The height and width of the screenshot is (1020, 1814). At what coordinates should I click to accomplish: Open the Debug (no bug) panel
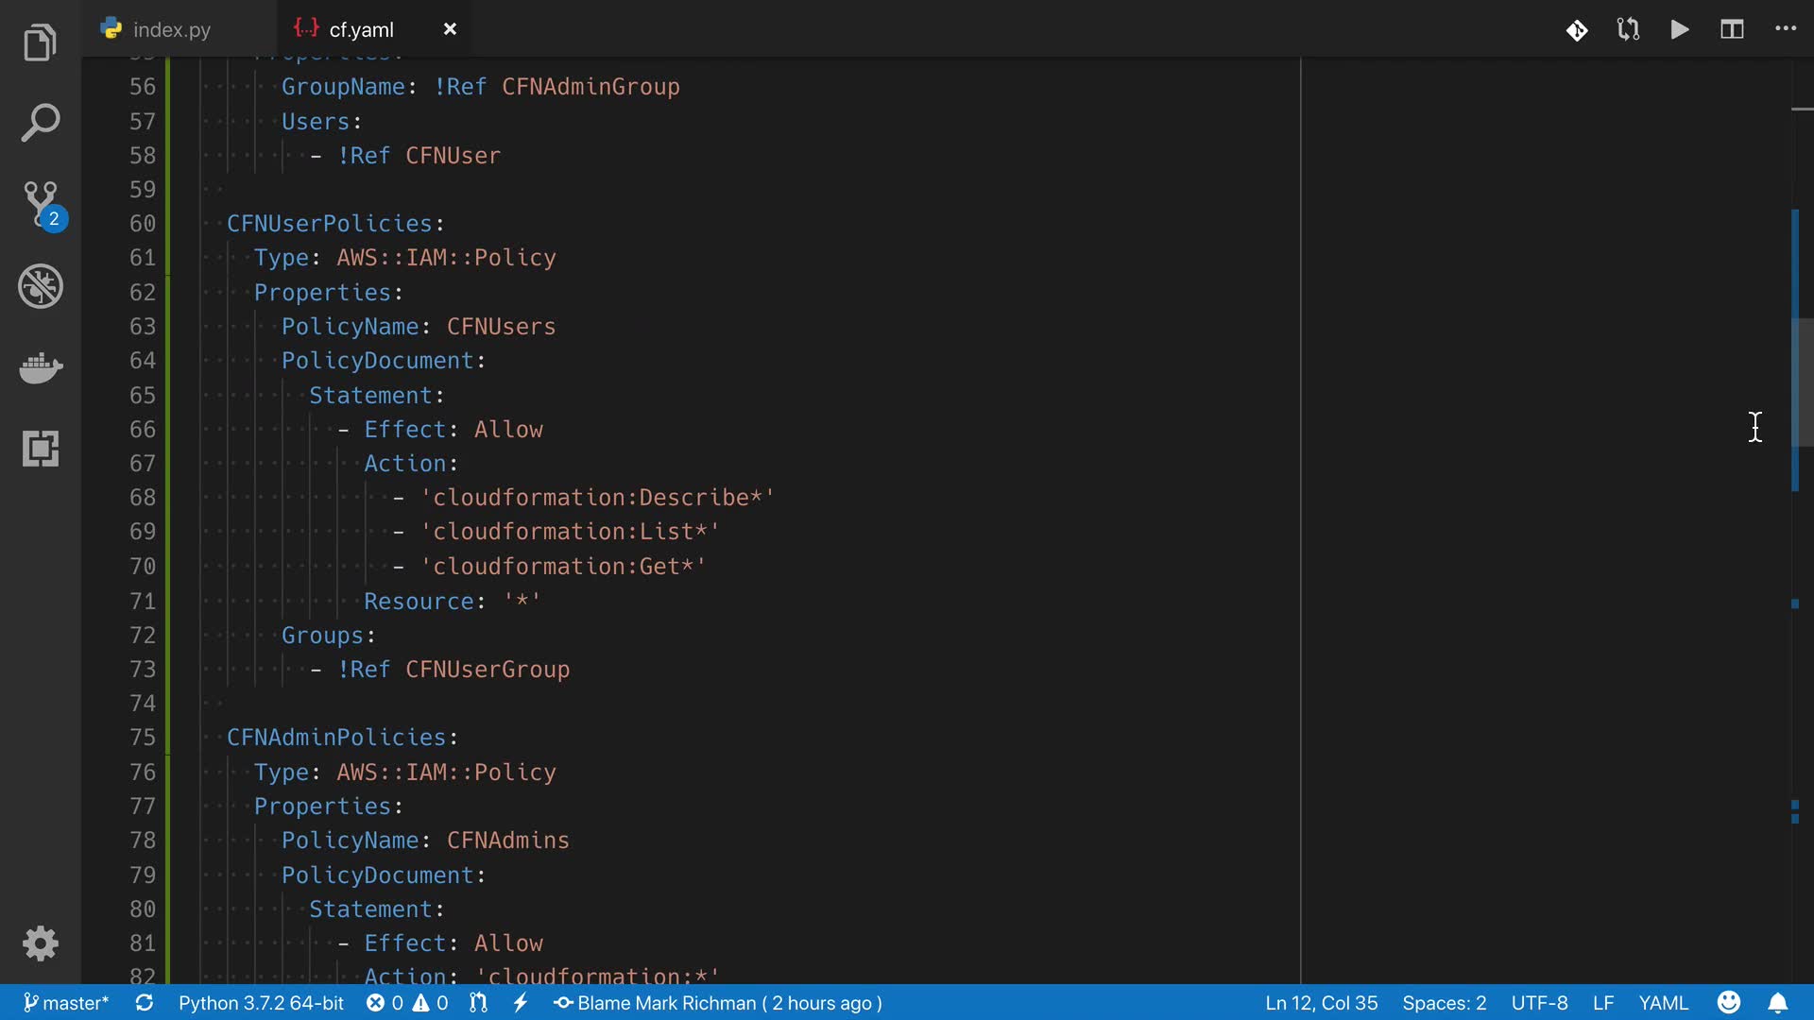pos(41,286)
